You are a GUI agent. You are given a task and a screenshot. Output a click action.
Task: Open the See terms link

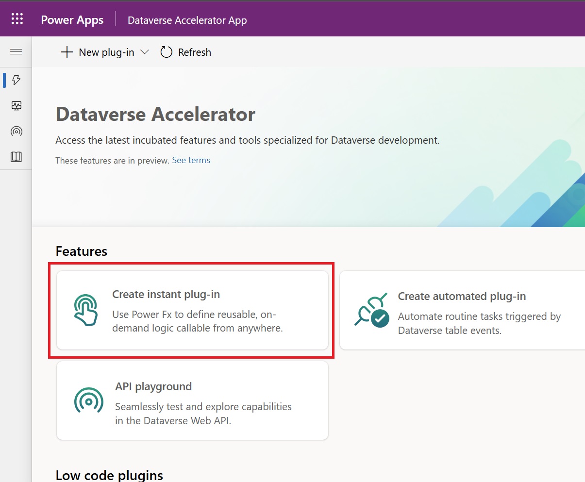coord(191,160)
